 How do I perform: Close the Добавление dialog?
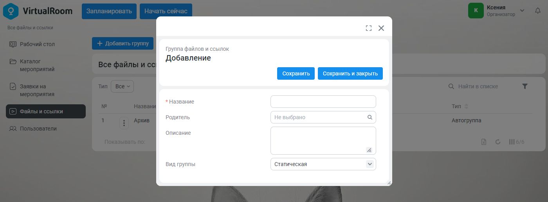[381, 28]
